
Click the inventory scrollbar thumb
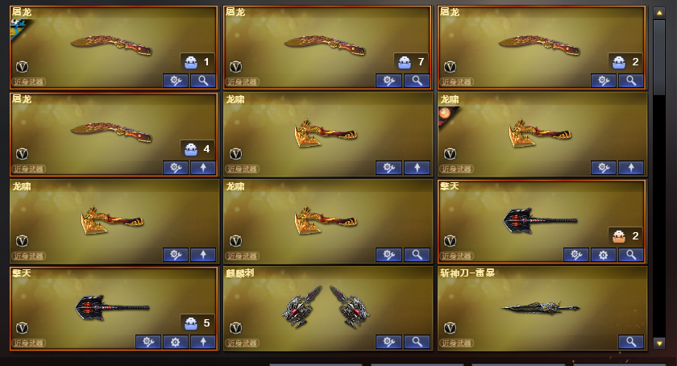pyautogui.click(x=659, y=57)
